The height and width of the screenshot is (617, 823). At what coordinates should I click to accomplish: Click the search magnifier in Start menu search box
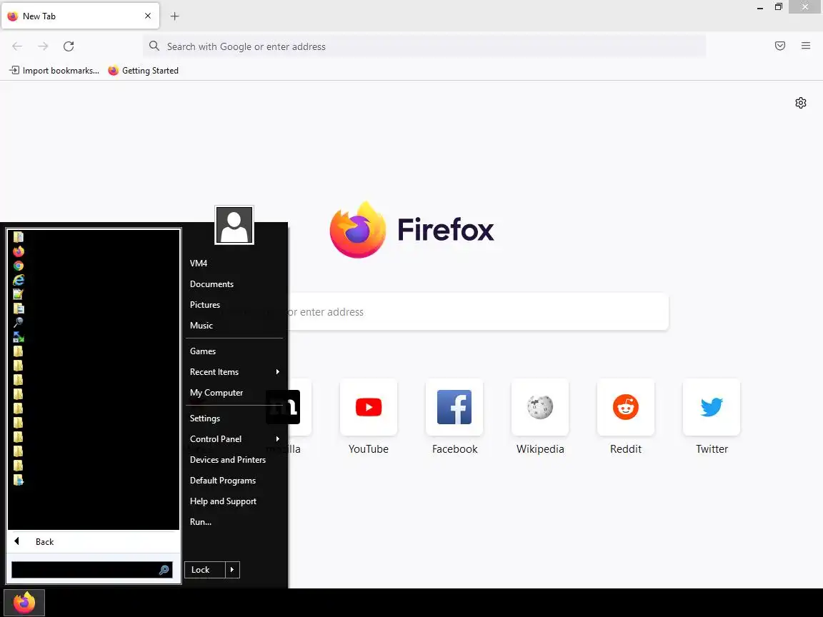164,570
